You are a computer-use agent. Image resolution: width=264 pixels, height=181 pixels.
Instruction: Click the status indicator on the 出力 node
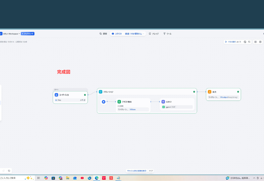238,92
